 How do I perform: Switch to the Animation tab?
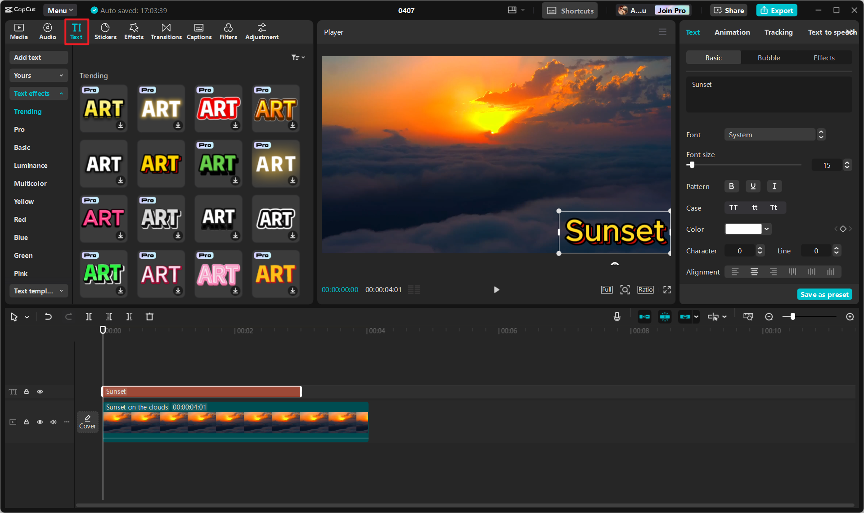[732, 32]
